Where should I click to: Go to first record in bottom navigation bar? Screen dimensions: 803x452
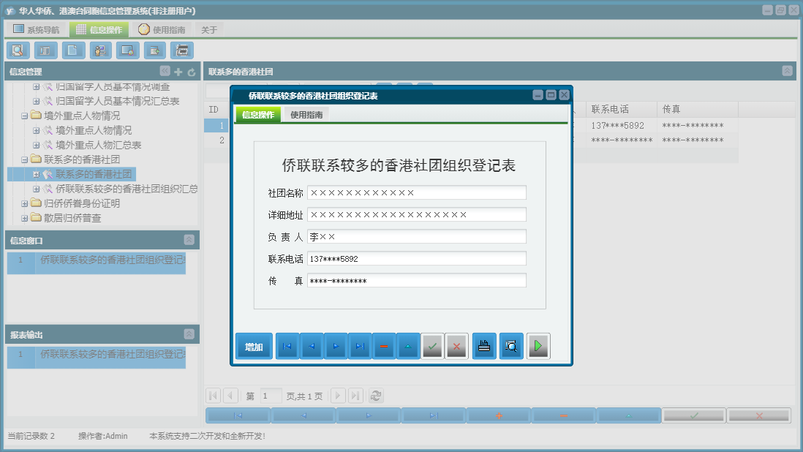tap(238, 415)
